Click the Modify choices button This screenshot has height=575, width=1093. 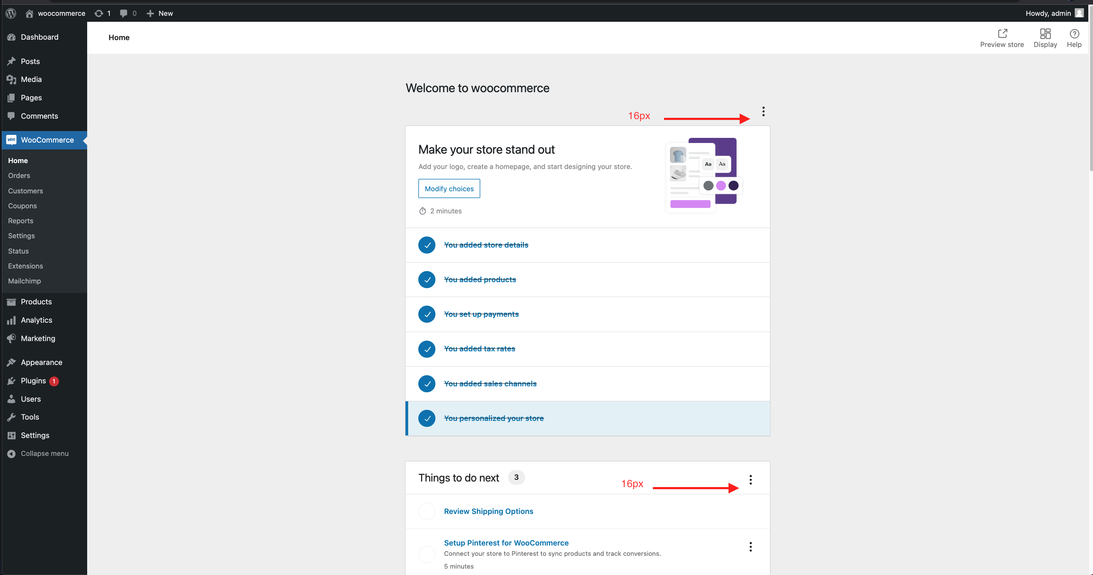449,189
